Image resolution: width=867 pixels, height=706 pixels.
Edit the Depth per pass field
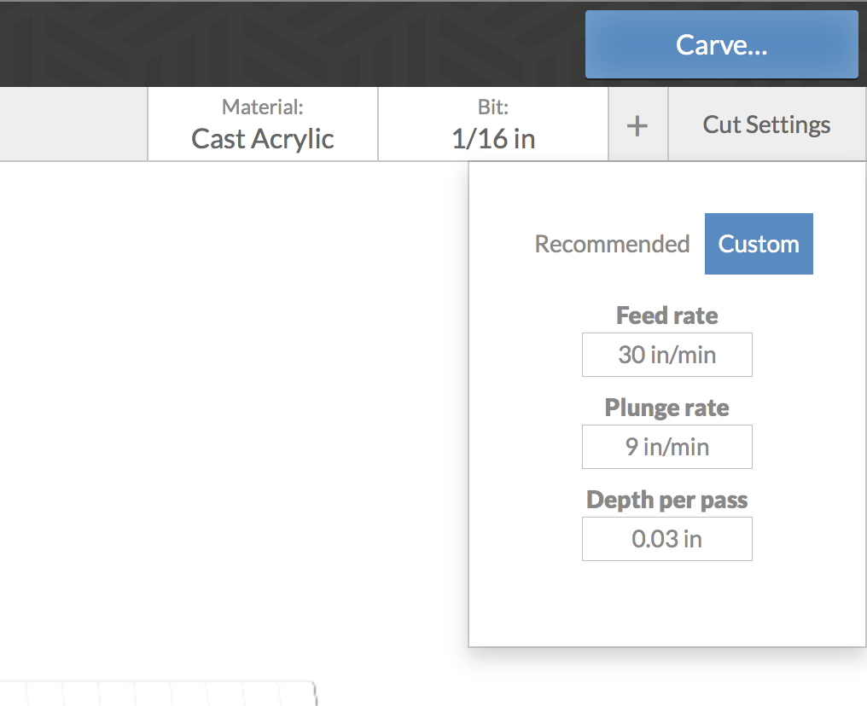[666, 539]
